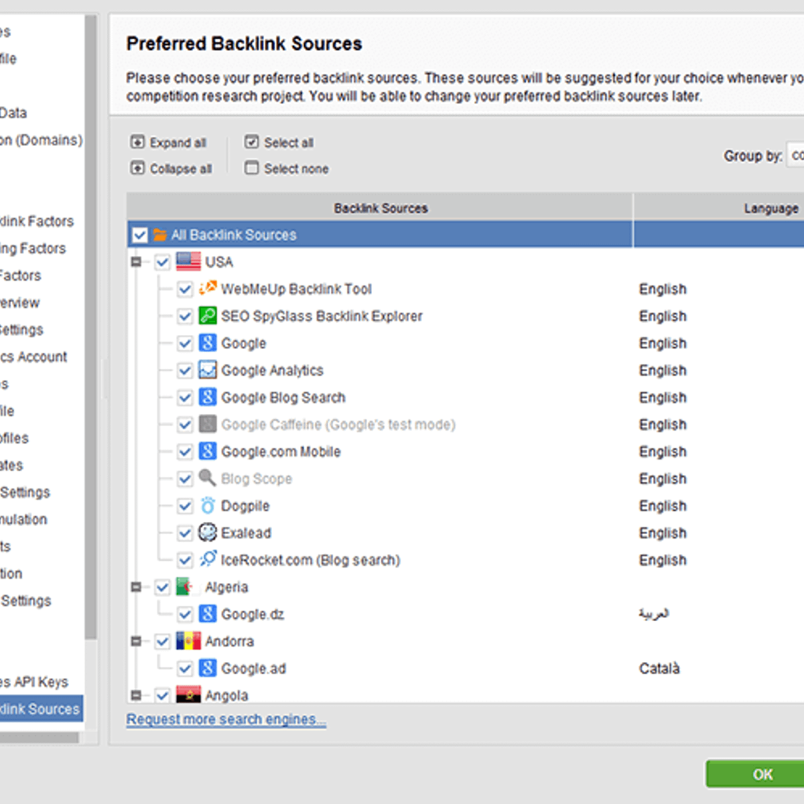
Task: Toggle the Google.ad checkbox
Action: pyautogui.click(x=185, y=669)
